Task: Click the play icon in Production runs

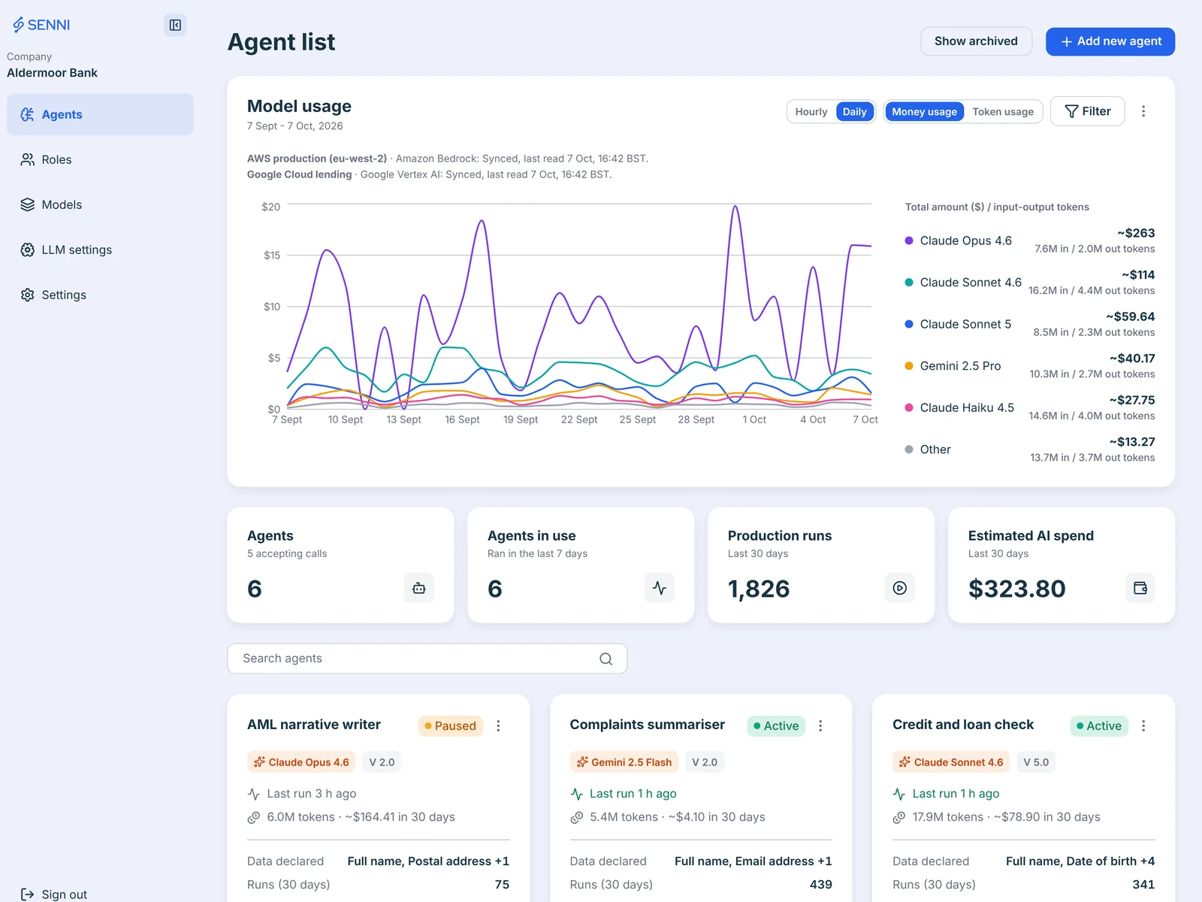Action: click(899, 588)
